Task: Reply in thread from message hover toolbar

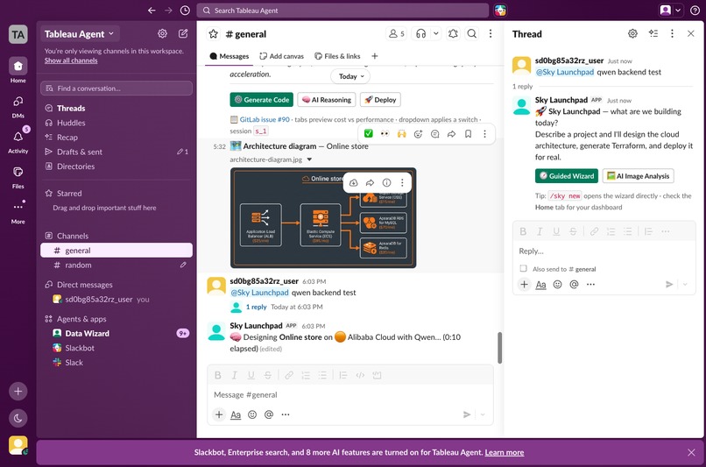Action: coord(435,134)
